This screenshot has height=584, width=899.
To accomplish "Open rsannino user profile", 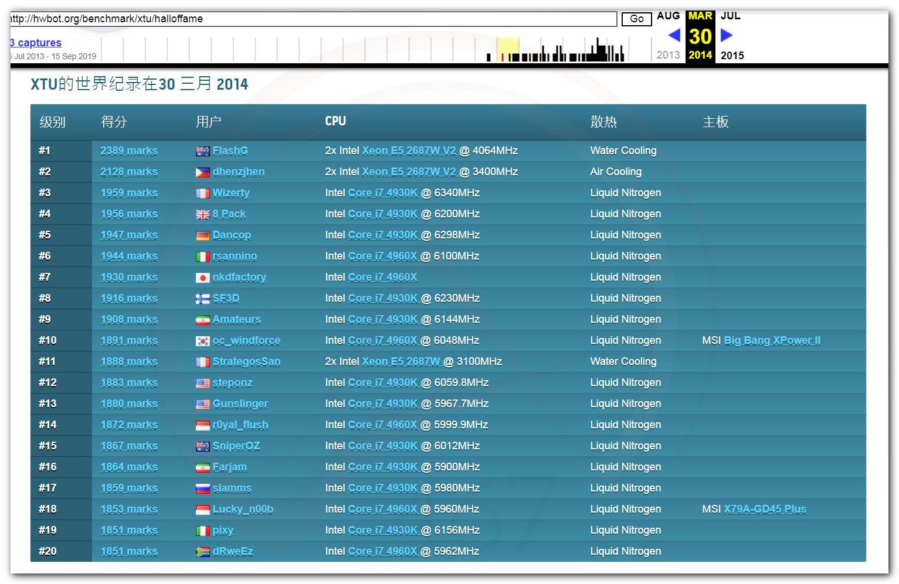I will (x=235, y=256).
